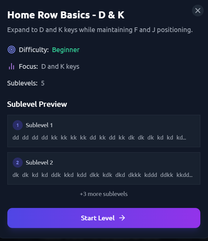Image resolution: width=208 pixels, height=241 pixels.
Task: Click the Sublevel 1 practice text preview
Action: tap(99, 138)
